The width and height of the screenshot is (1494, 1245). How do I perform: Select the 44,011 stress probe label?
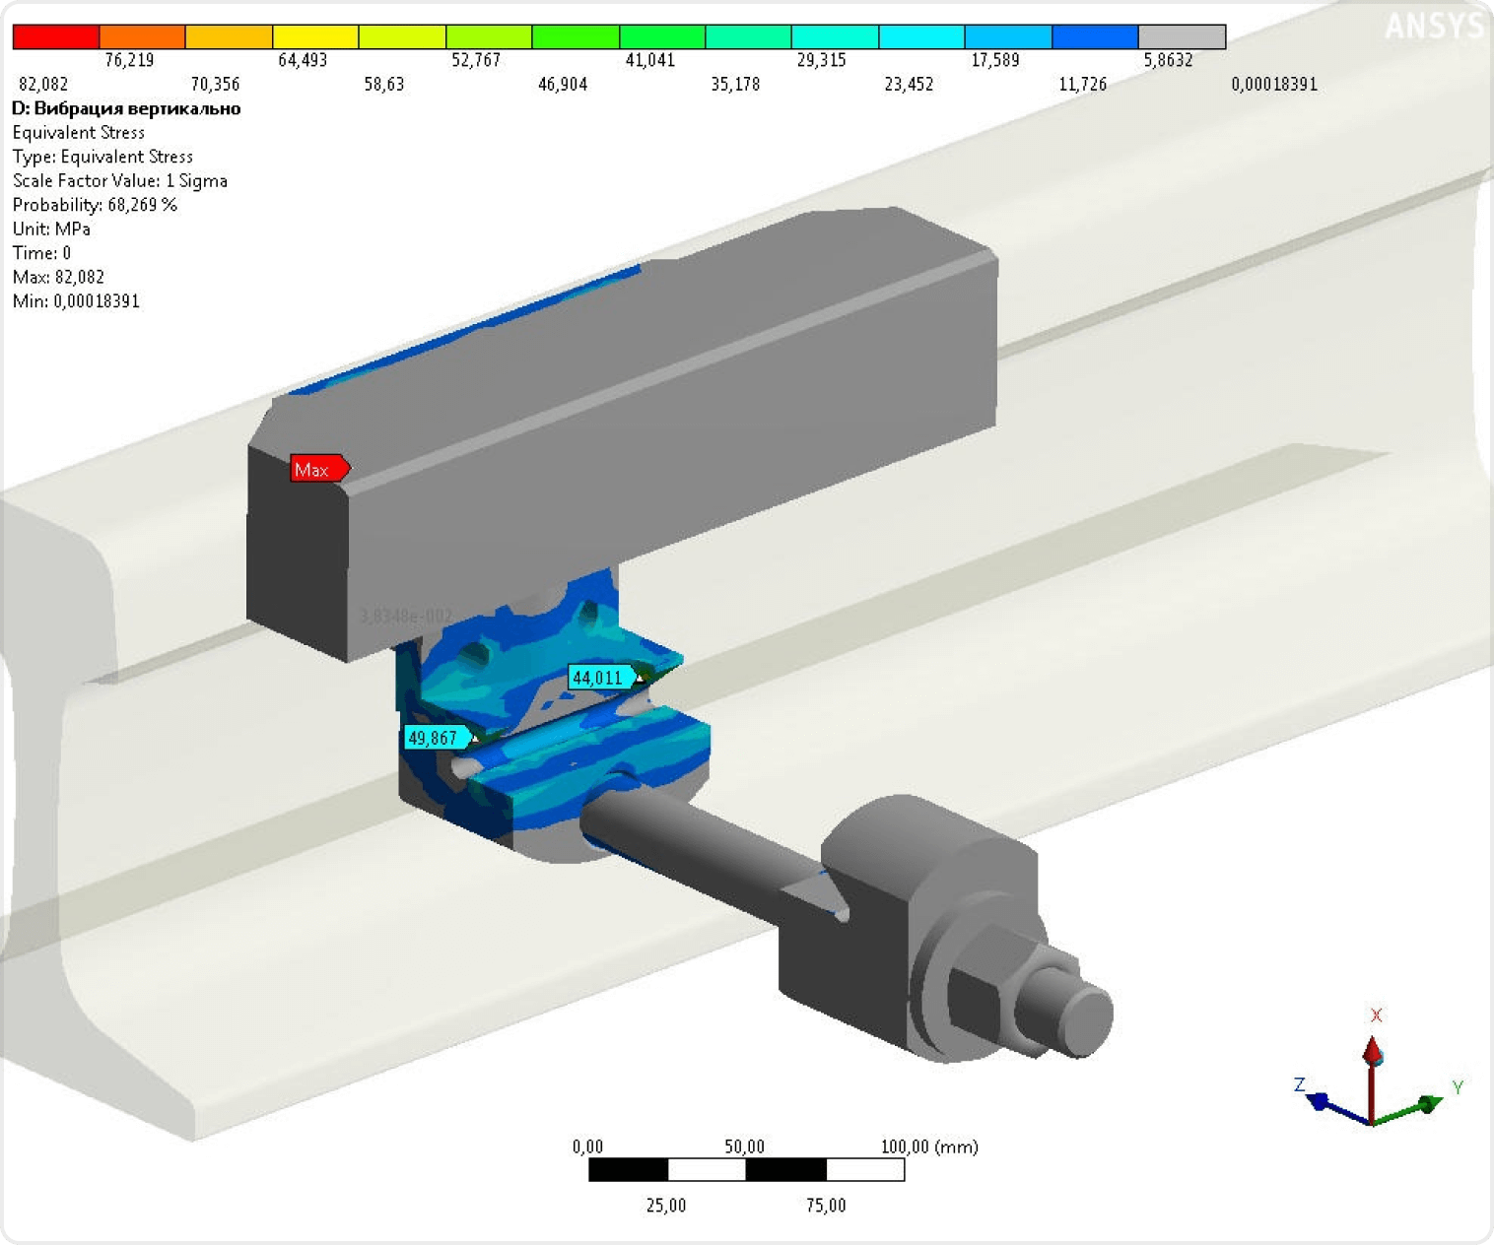click(x=603, y=678)
